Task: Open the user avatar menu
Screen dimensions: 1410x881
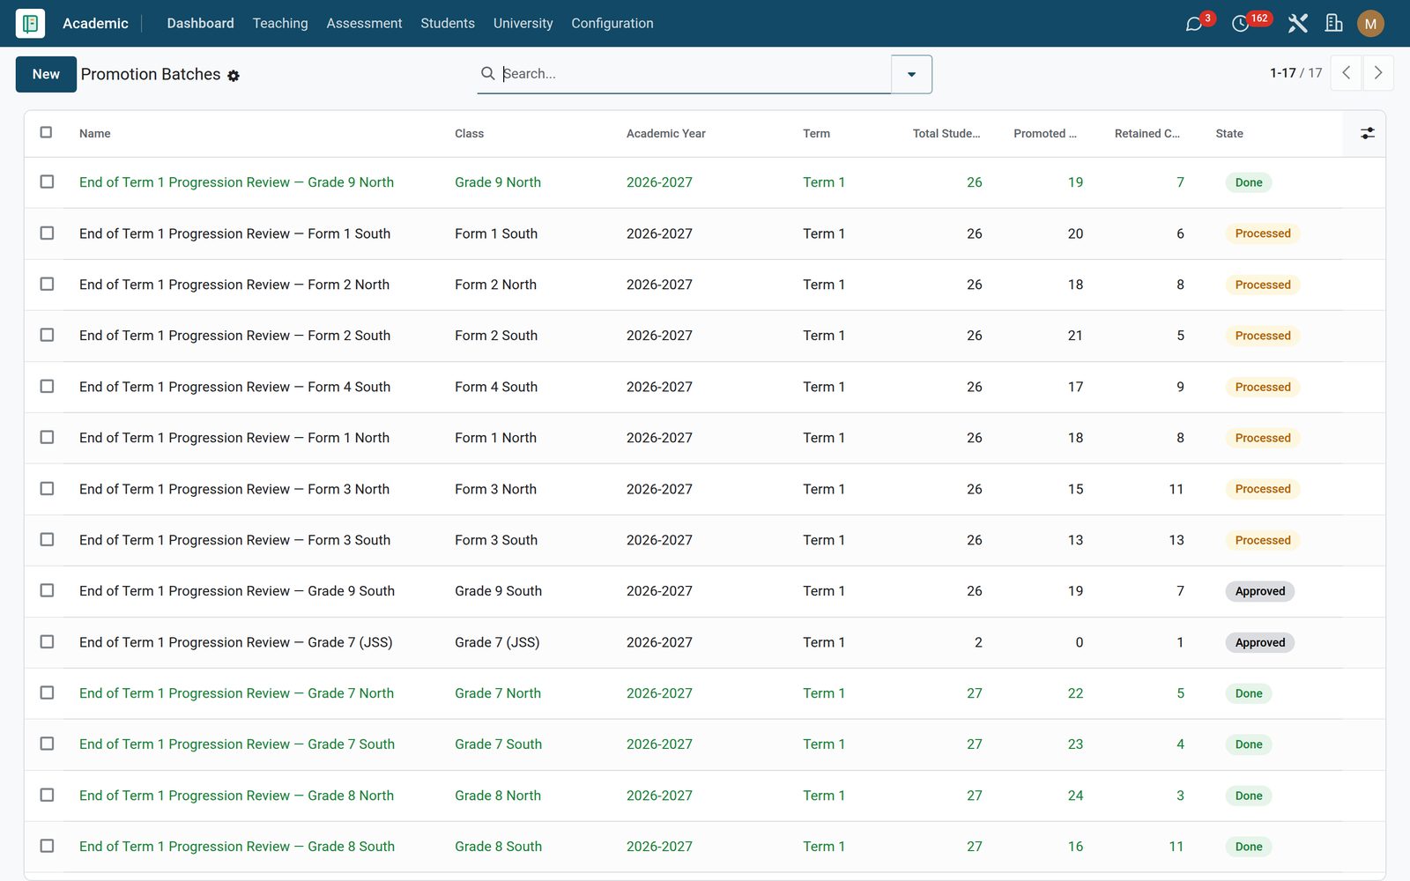Action: tap(1370, 24)
